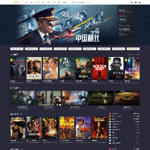This screenshot has width=150, height=150.
Task: Open the golden ring video thumbnail
Action: (x=127, y=98)
